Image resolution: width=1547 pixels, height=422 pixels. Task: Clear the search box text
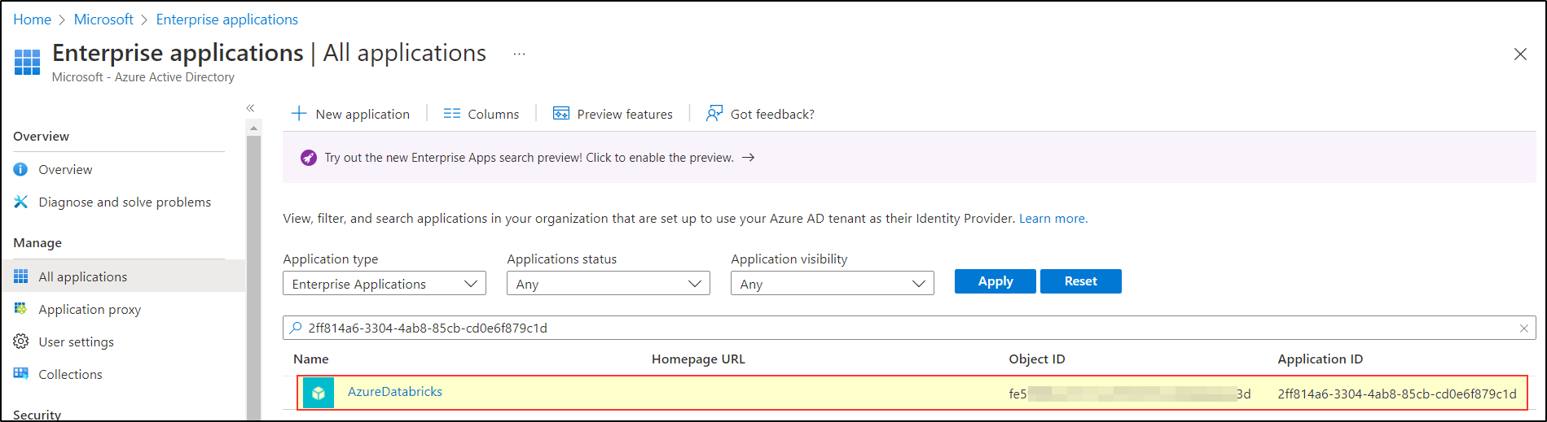pos(1523,328)
